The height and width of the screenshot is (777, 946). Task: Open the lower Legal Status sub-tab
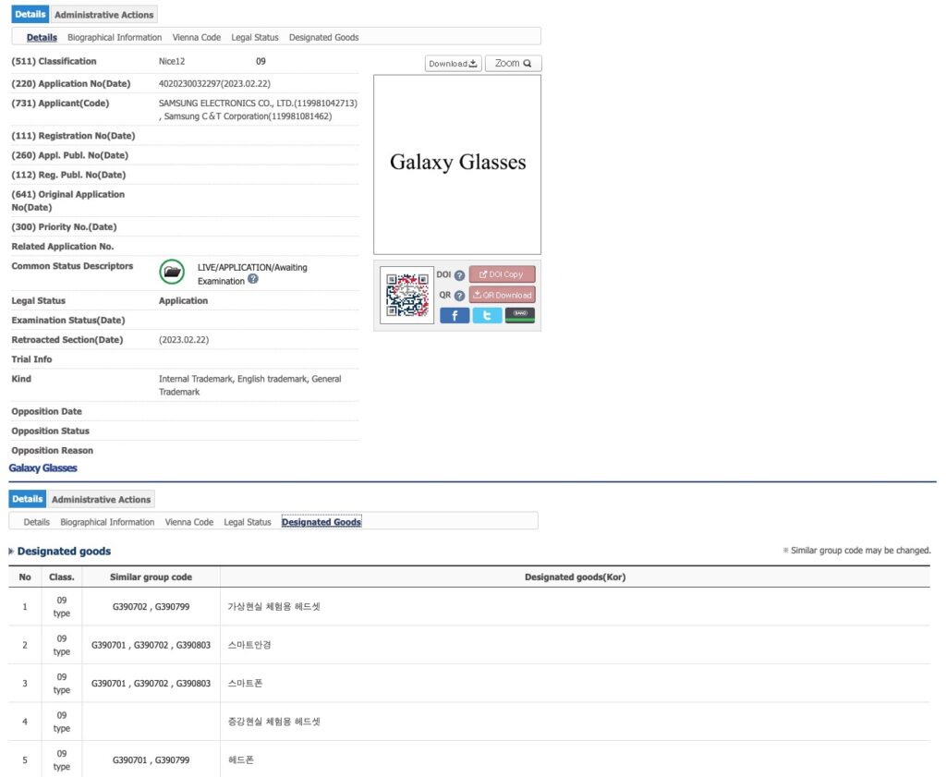248,522
